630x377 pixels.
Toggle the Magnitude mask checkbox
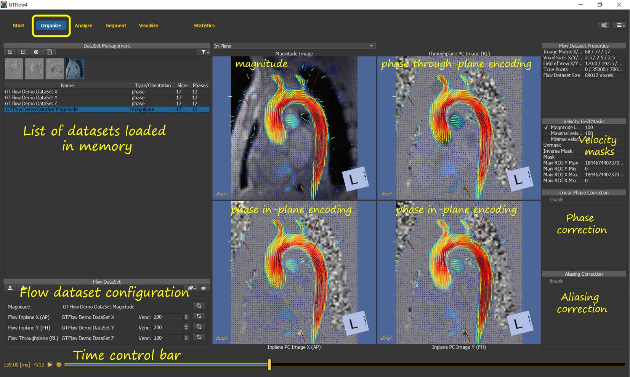pyautogui.click(x=546, y=128)
